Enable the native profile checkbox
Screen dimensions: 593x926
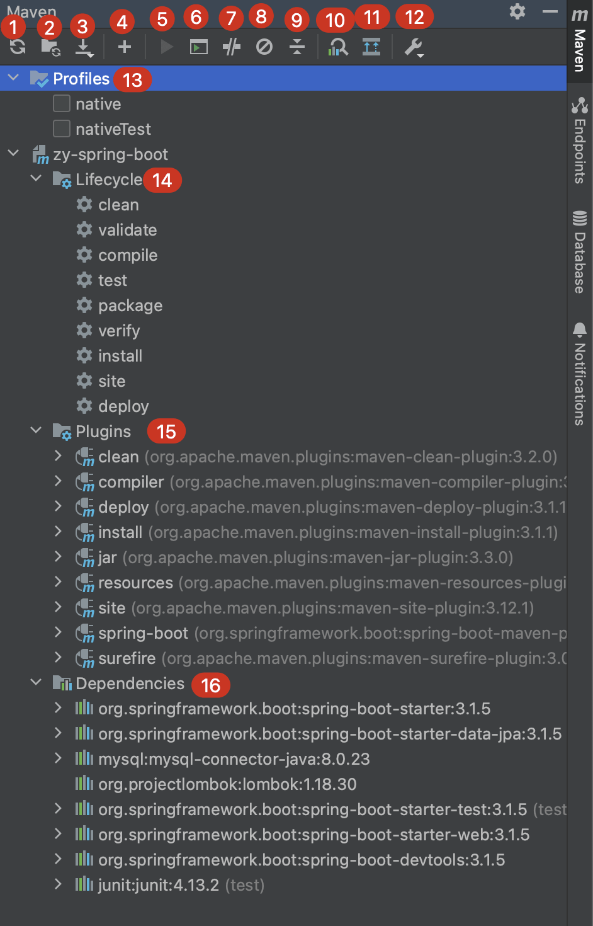pos(62,103)
